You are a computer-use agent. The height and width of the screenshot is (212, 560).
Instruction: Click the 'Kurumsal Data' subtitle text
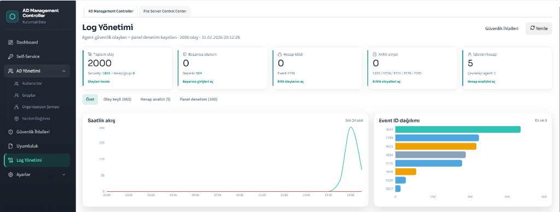click(34, 22)
